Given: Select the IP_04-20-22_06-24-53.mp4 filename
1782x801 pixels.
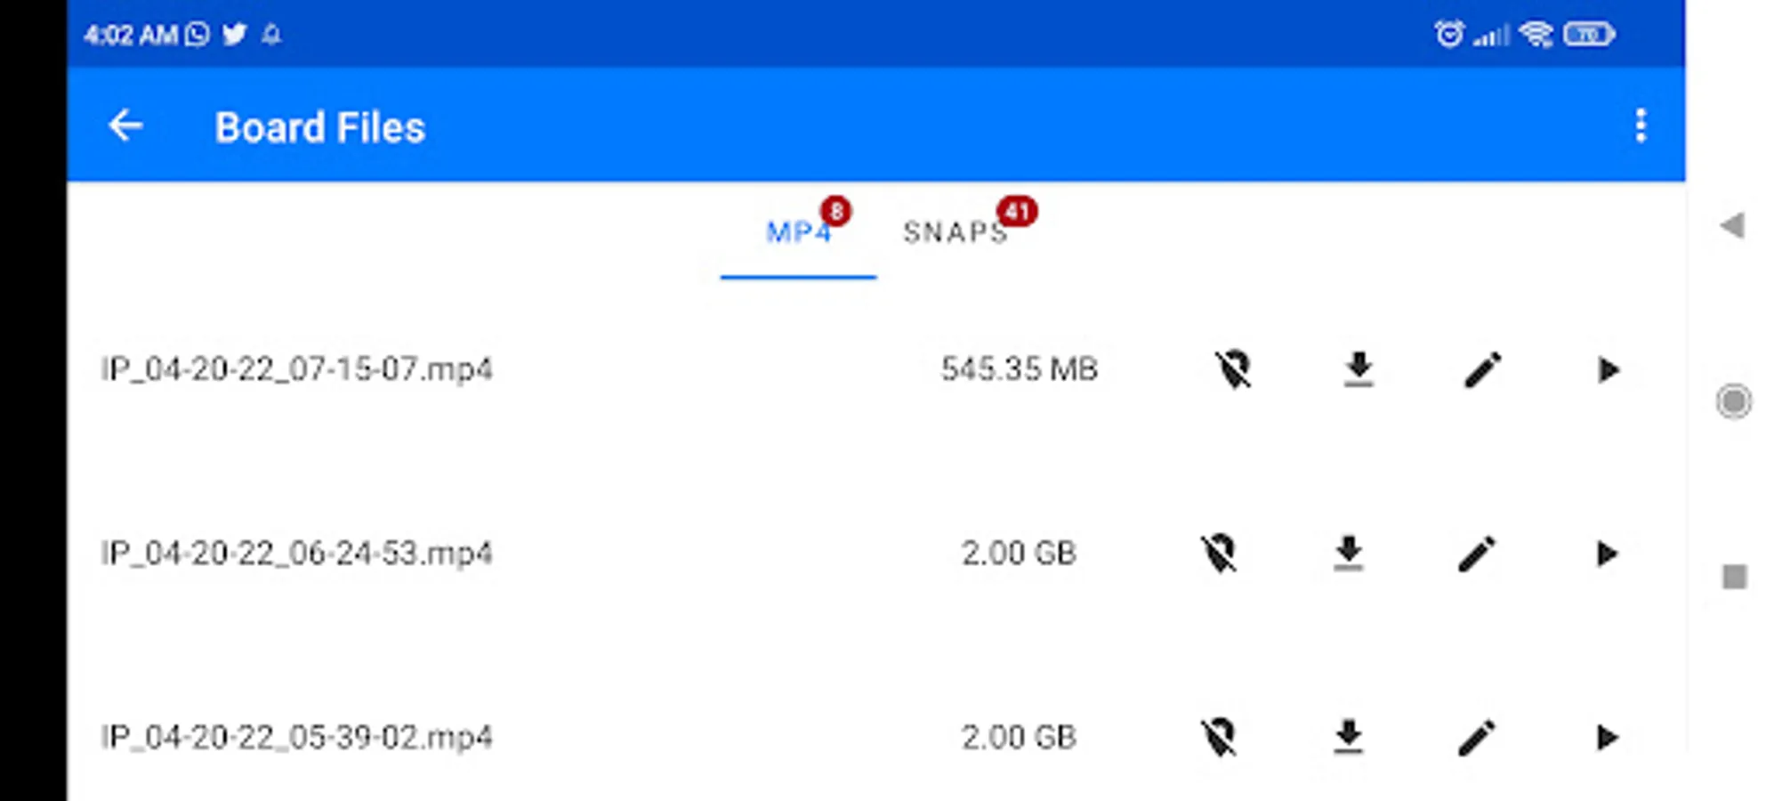Looking at the screenshot, I should pyautogui.click(x=296, y=554).
